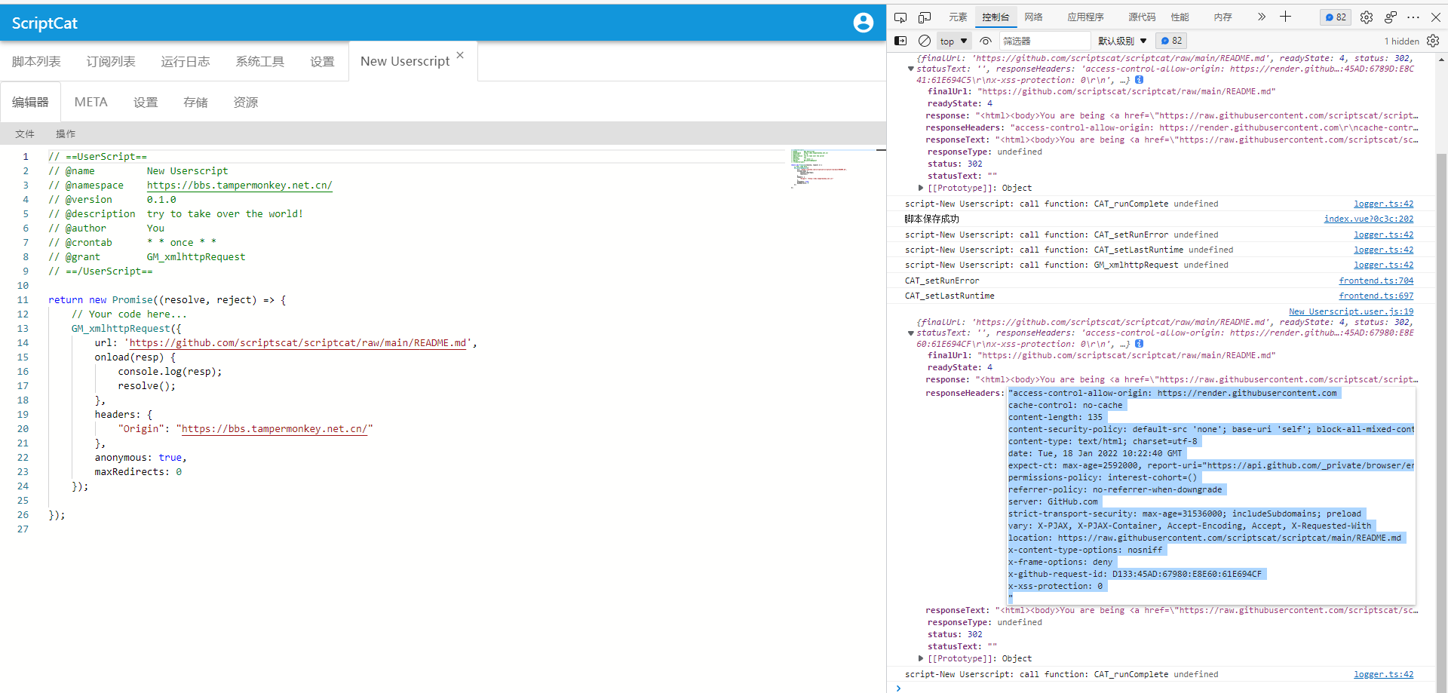Expand [[Prototype]] of the first logged object
Image resolution: width=1448 pixels, height=693 pixels.
click(x=921, y=188)
